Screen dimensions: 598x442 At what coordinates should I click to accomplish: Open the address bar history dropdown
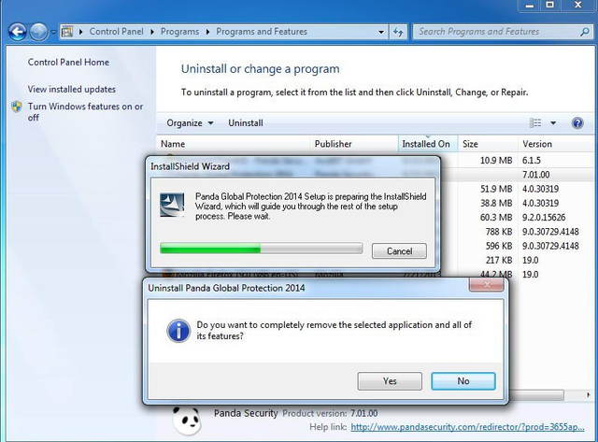point(380,32)
